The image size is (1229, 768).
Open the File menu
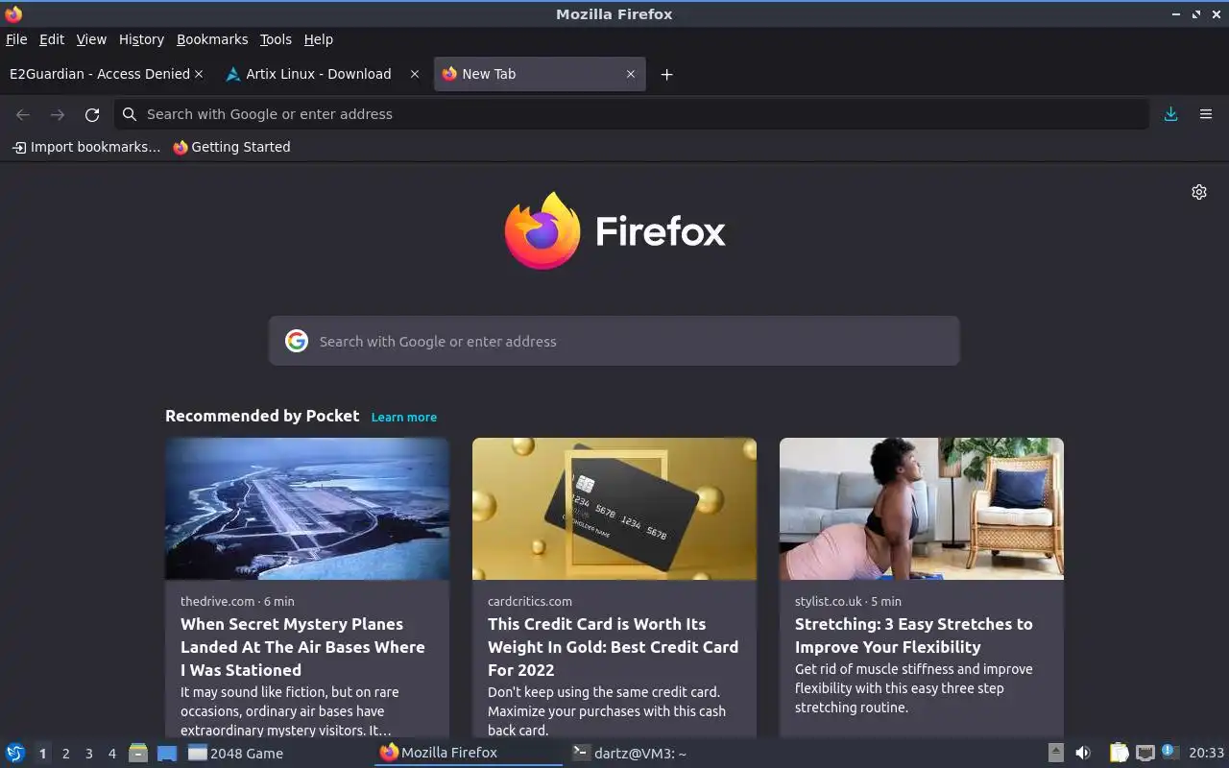(16, 39)
